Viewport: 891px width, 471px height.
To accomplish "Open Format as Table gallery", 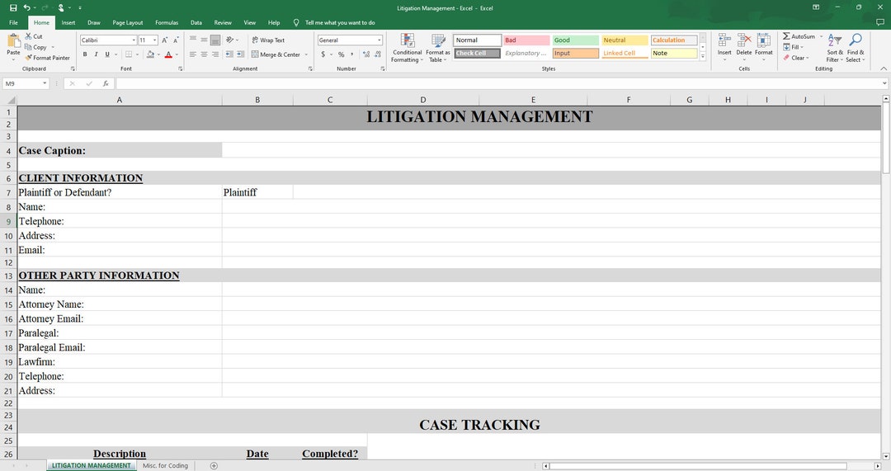I will (x=437, y=48).
